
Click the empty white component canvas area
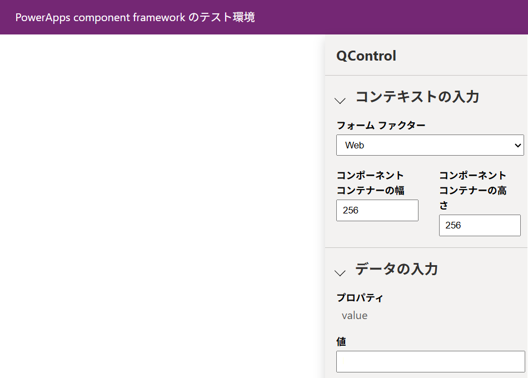tap(162, 206)
